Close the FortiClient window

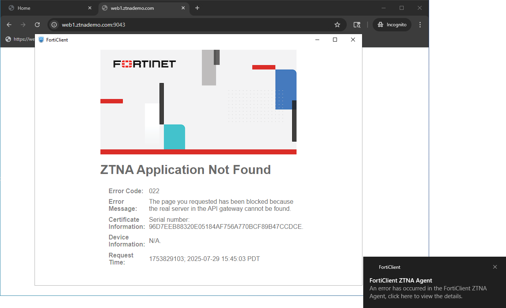(353, 40)
